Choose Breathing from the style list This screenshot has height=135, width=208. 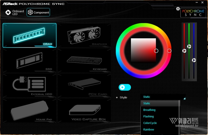point(149,110)
